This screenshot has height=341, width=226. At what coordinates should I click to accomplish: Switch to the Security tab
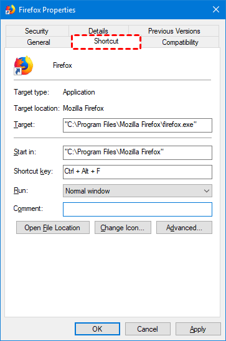click(37, 31)
